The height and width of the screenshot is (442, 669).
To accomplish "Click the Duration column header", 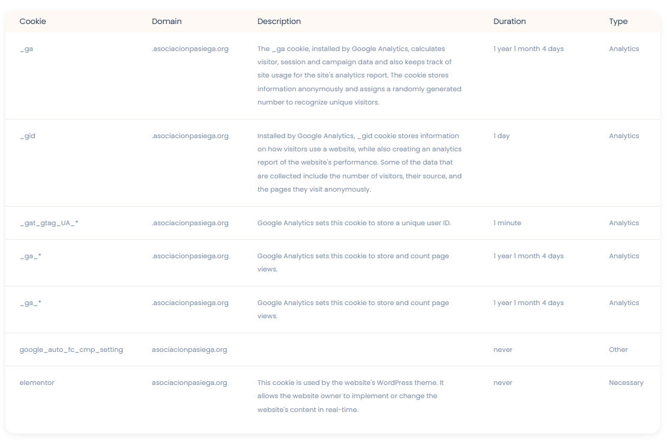I will click(x=510, y=21).
